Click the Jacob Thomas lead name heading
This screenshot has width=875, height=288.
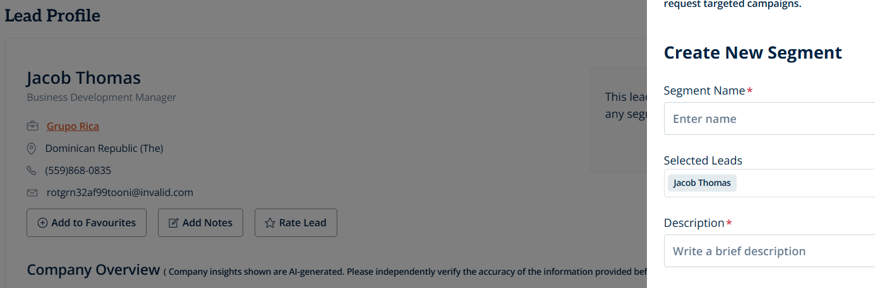pos(84,78)
